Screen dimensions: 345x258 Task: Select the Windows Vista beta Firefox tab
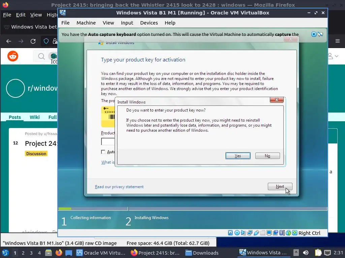[30, 27]
